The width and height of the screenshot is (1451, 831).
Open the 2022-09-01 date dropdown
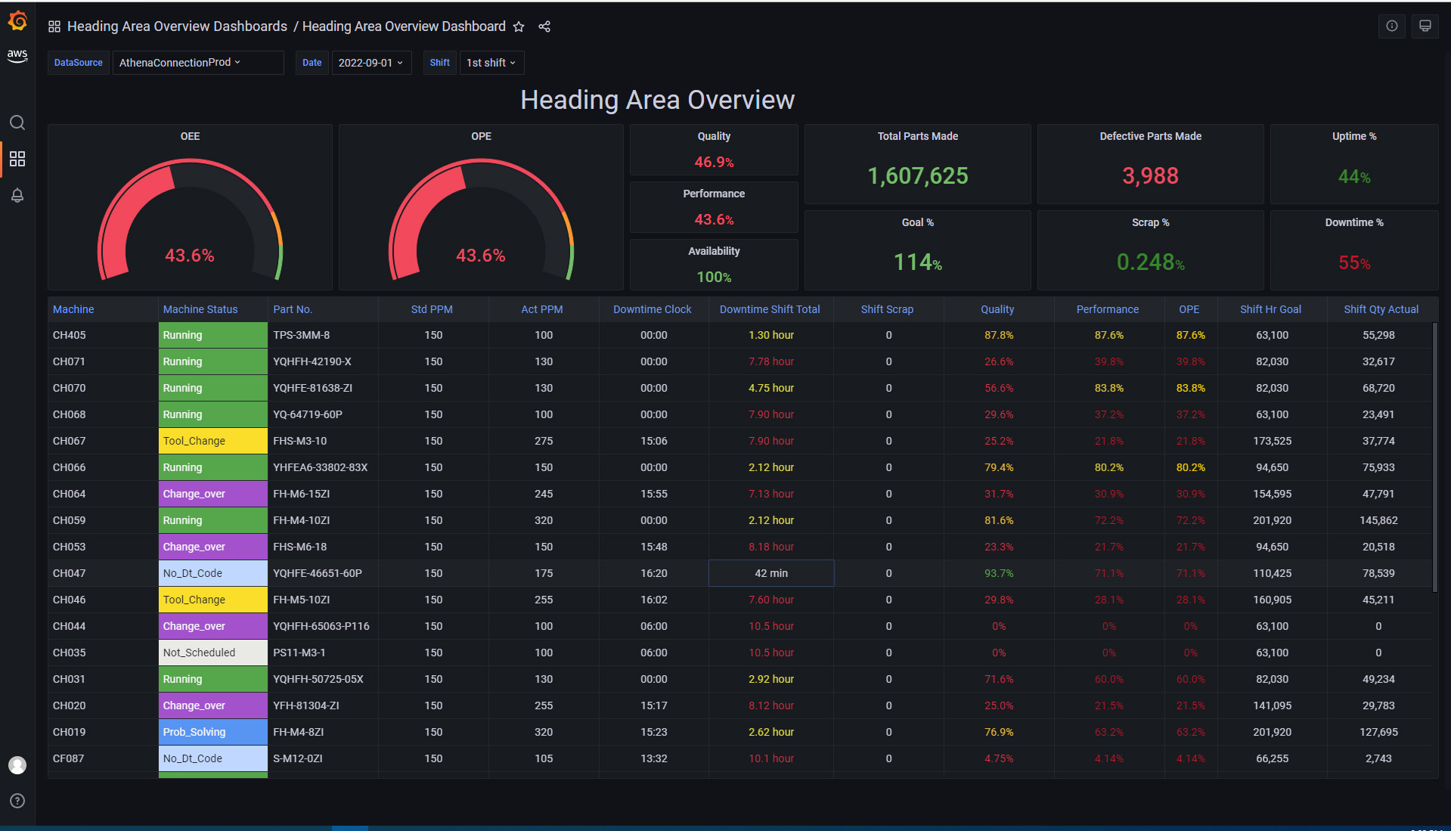click(x=371, y=63)
